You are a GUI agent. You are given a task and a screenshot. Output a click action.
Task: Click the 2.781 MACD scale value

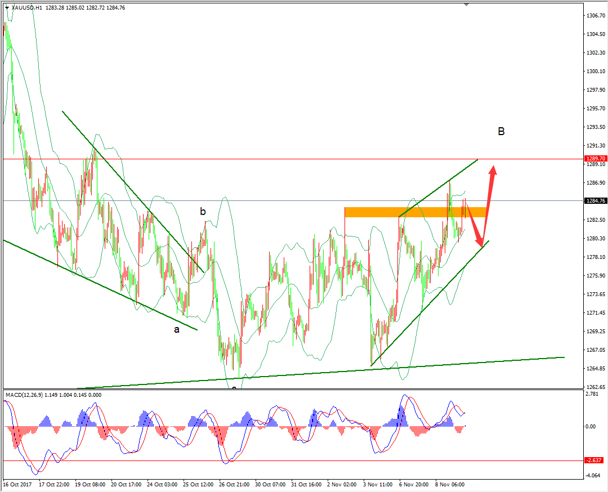[592, 394]
